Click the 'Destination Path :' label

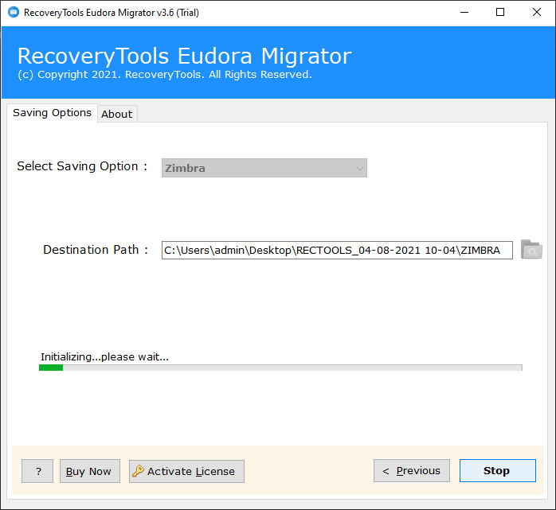point(96,250)
